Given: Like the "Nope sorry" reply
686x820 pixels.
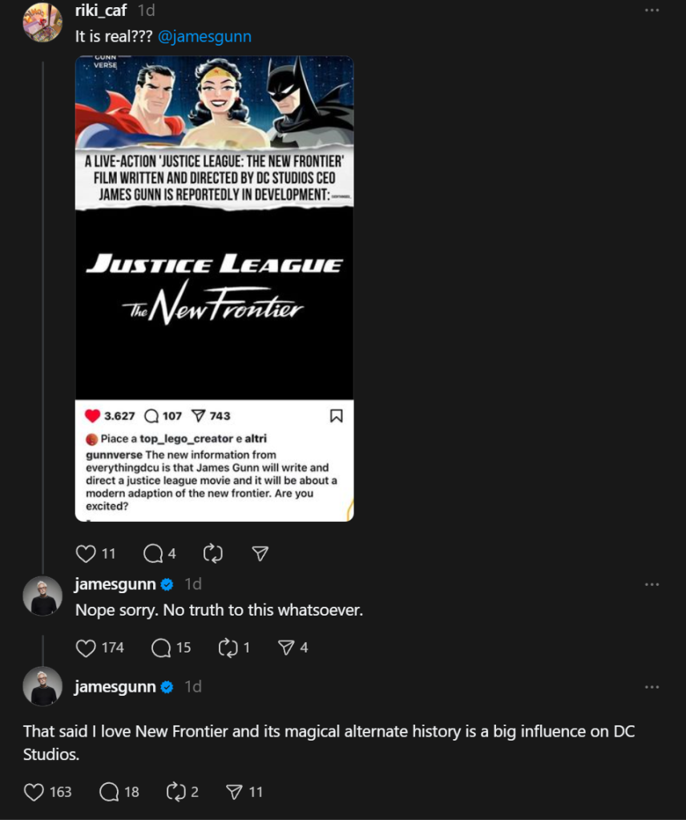Looking at the screenshot, I should 86,648.
